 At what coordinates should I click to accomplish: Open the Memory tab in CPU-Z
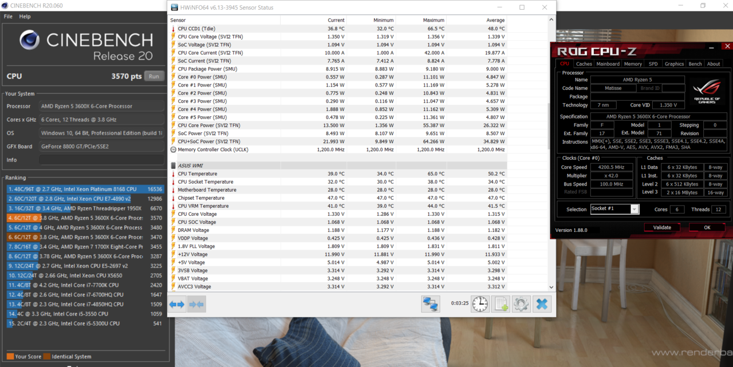pyautogui.click(x=633, y=64)
